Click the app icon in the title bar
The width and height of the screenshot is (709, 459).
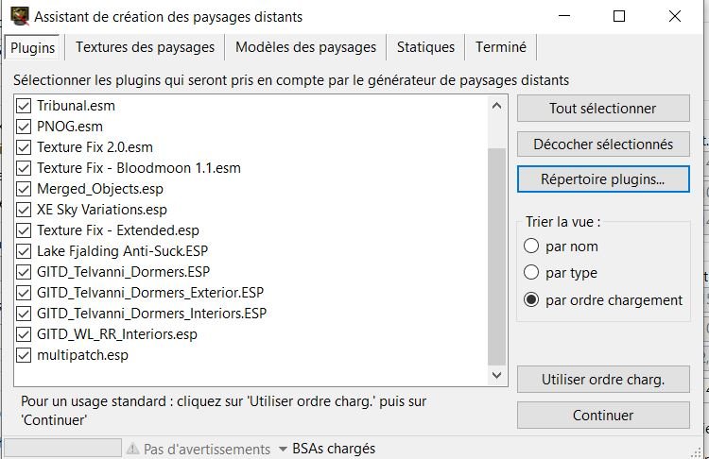click(x=19, y=16)
